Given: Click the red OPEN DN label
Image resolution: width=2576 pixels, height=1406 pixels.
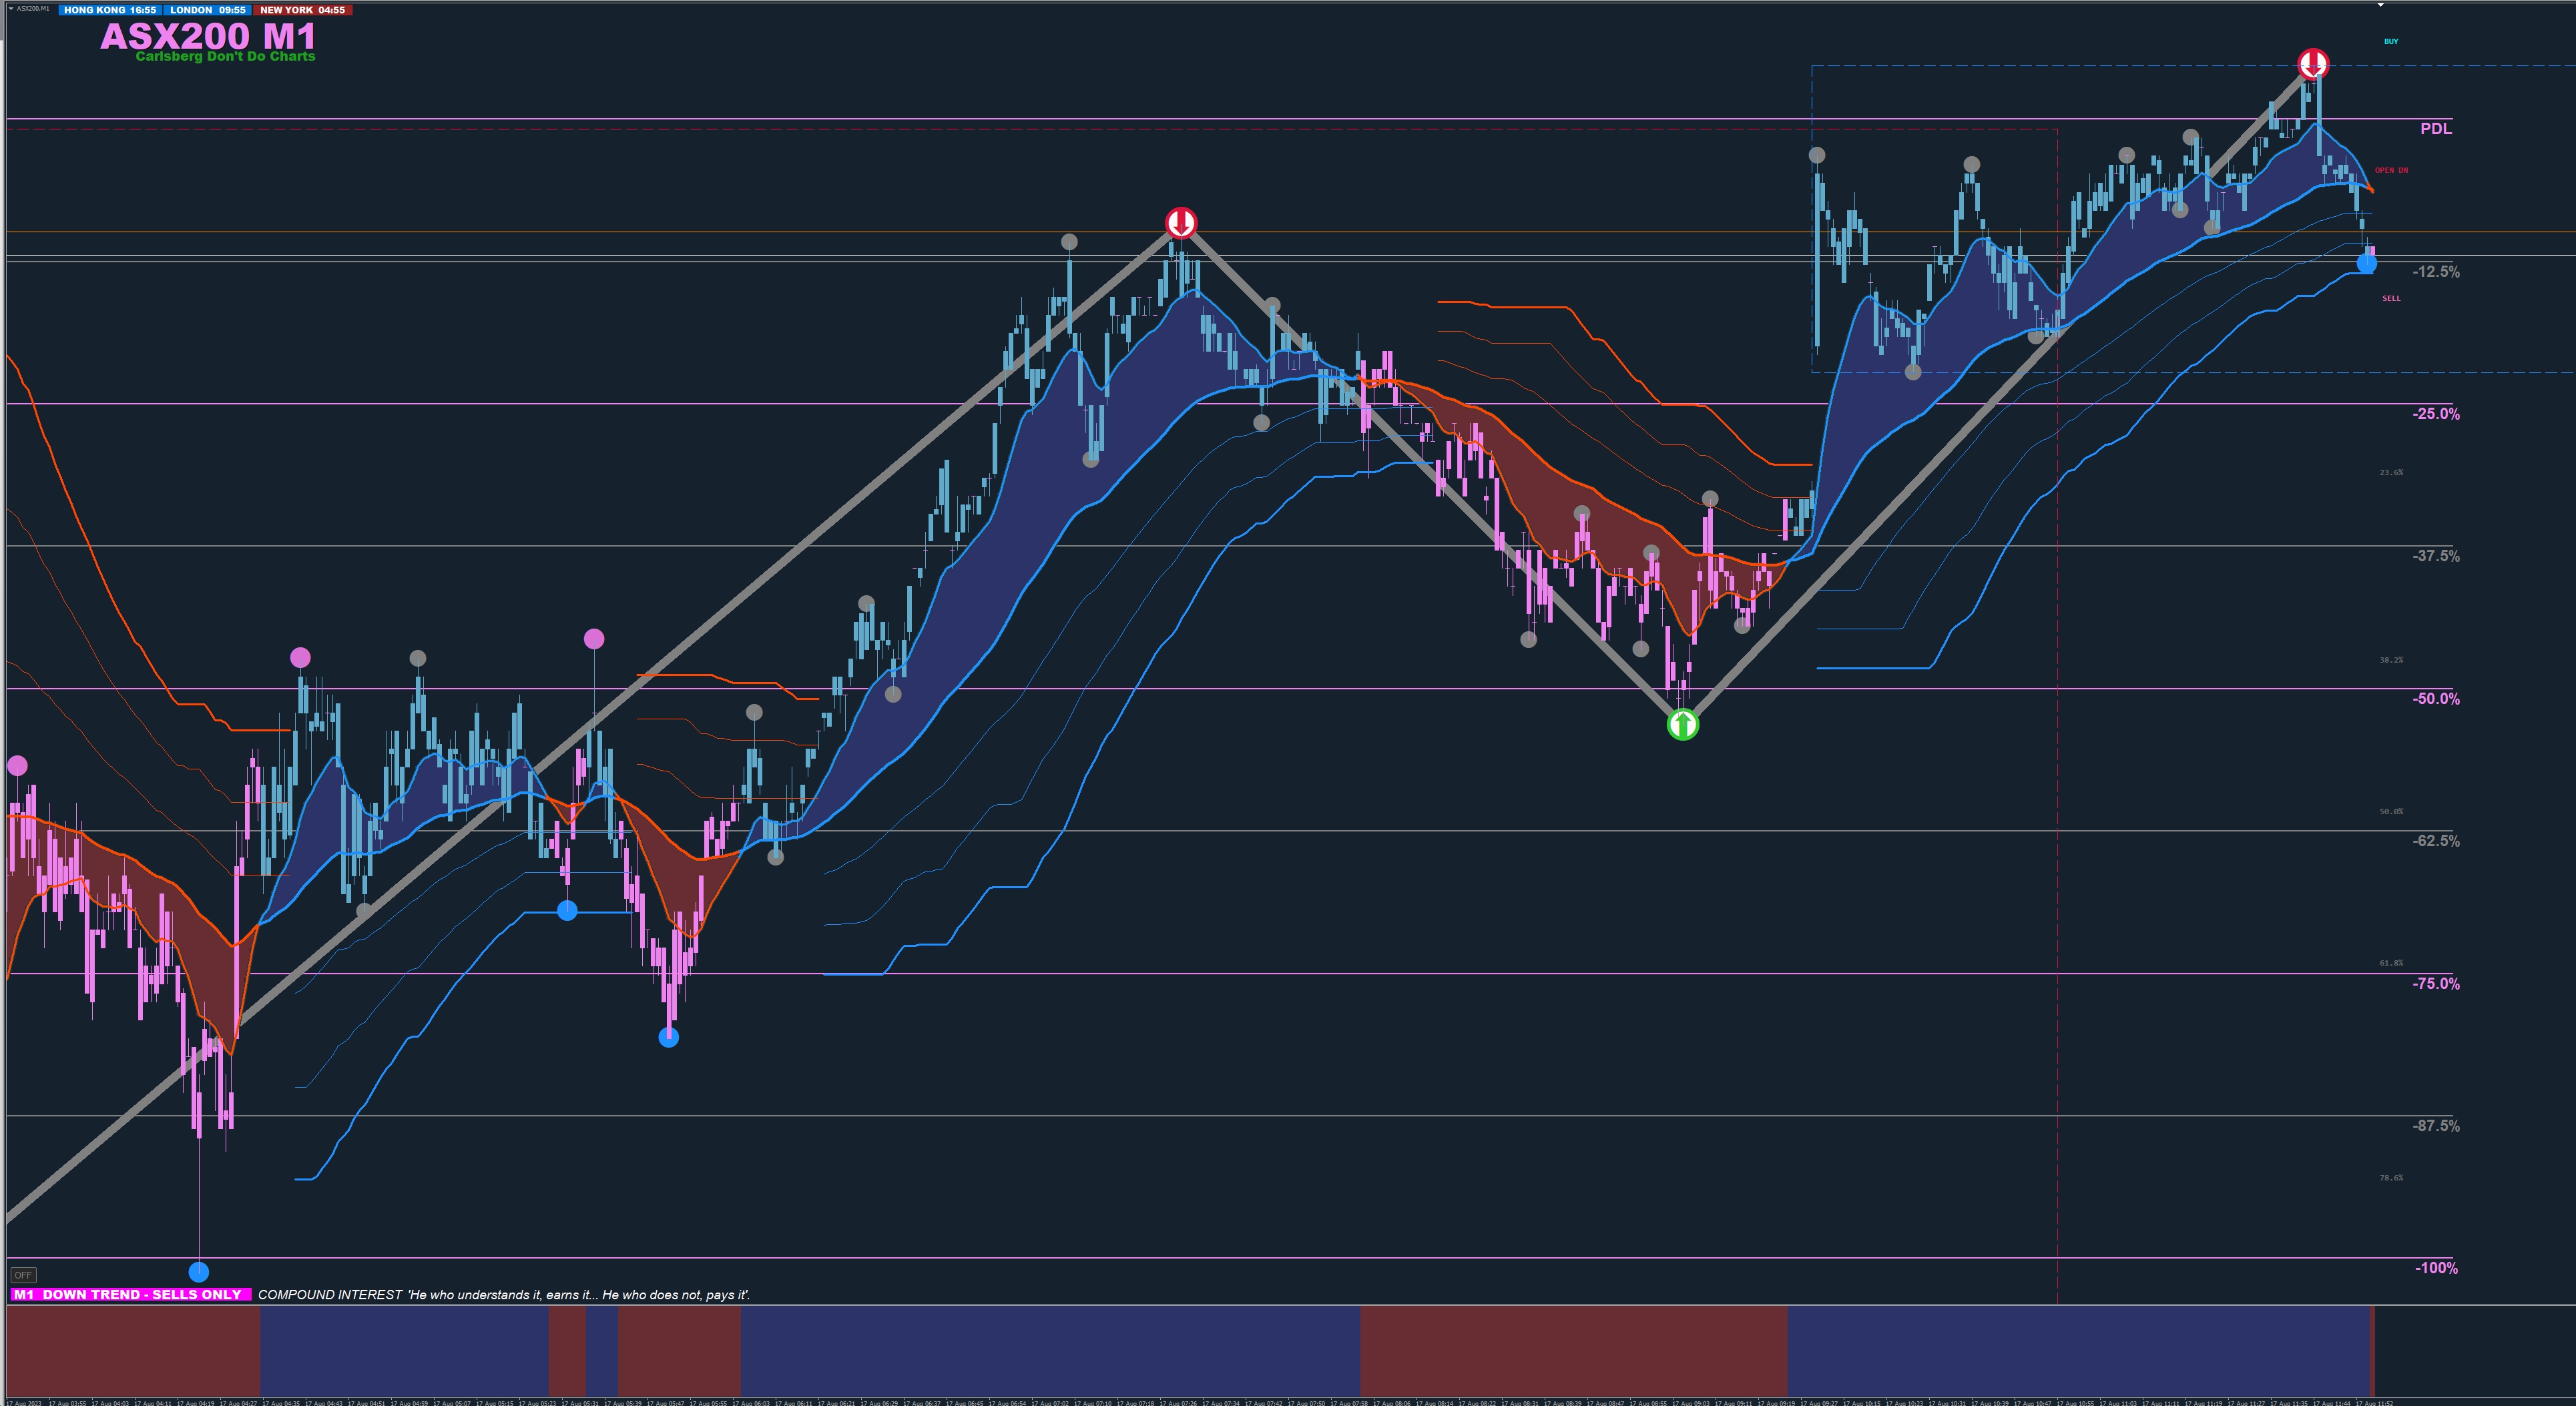Looking at the screenshot, I should click(2391, 170).
